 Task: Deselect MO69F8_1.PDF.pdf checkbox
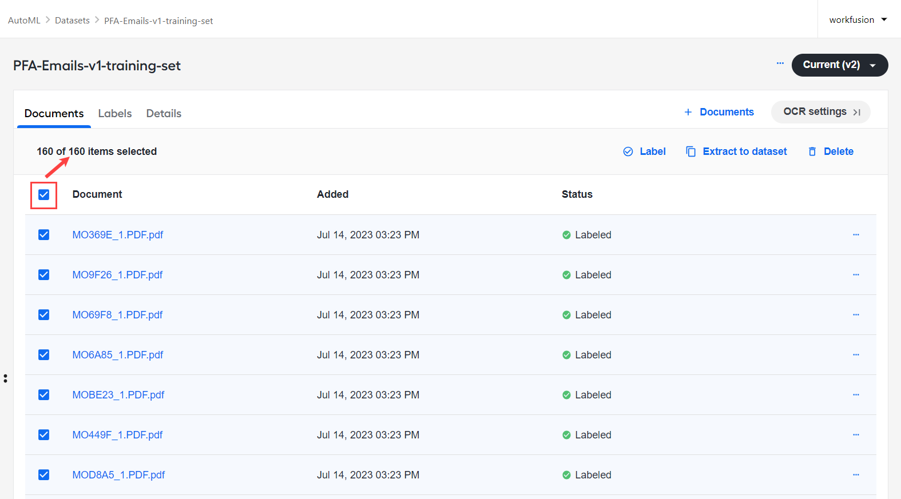click(x=43, y=315)
